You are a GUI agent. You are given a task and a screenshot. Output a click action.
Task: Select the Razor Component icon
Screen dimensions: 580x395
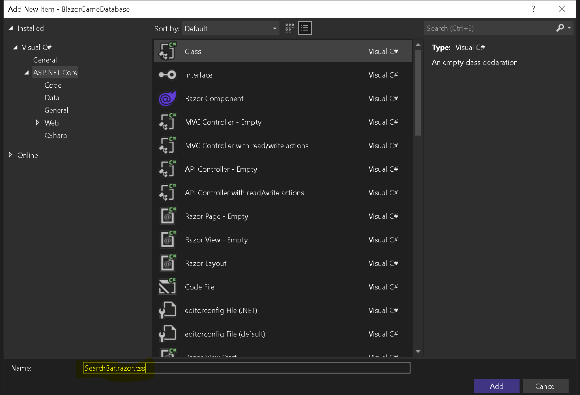coord(167,98)
